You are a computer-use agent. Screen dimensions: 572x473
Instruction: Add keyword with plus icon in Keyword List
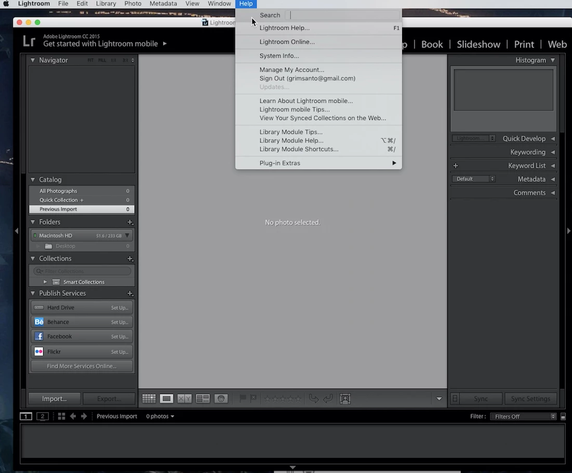pos(456,166)
